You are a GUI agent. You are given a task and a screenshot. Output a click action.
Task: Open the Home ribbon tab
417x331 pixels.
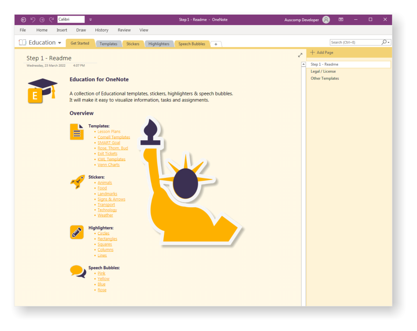coord(42,30)
